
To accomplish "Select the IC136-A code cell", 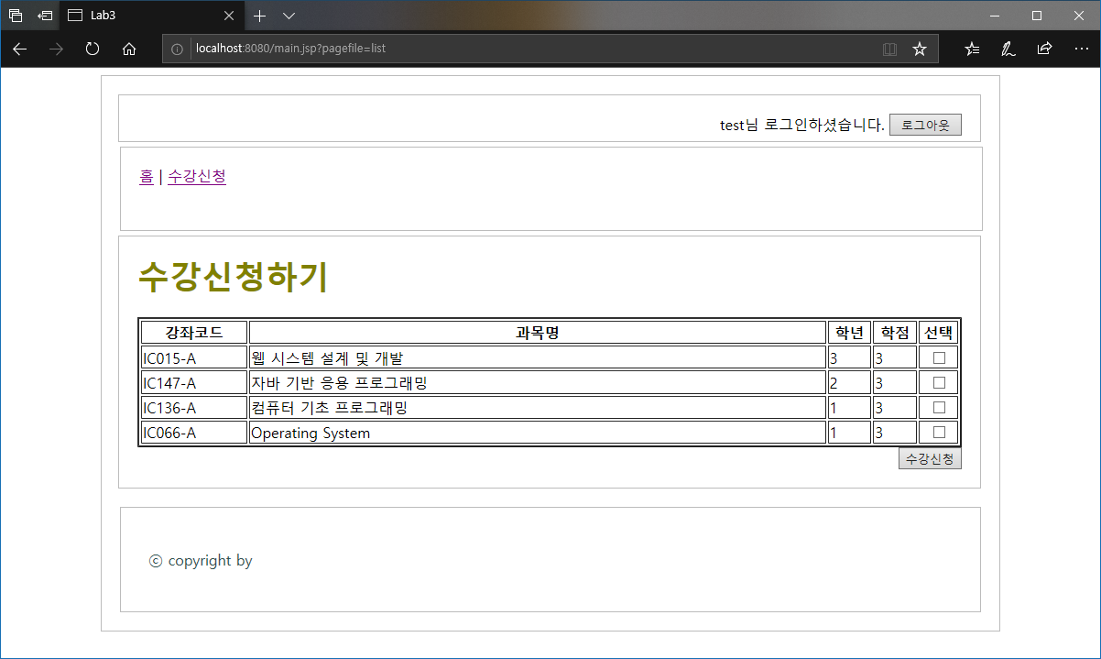I will click(194, 407).
